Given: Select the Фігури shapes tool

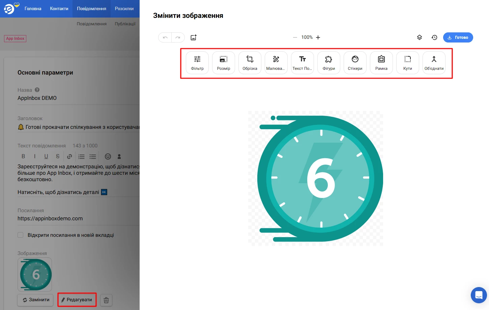Looking at the screenshot, I should coord(329,63).
